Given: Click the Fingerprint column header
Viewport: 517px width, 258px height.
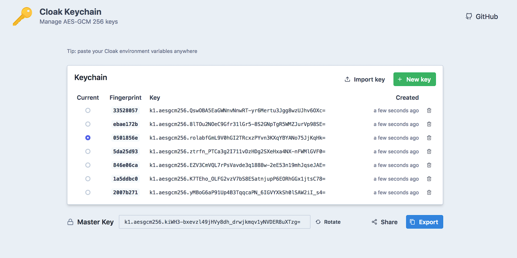Looking at the screenshot, I should coord(126,98).
